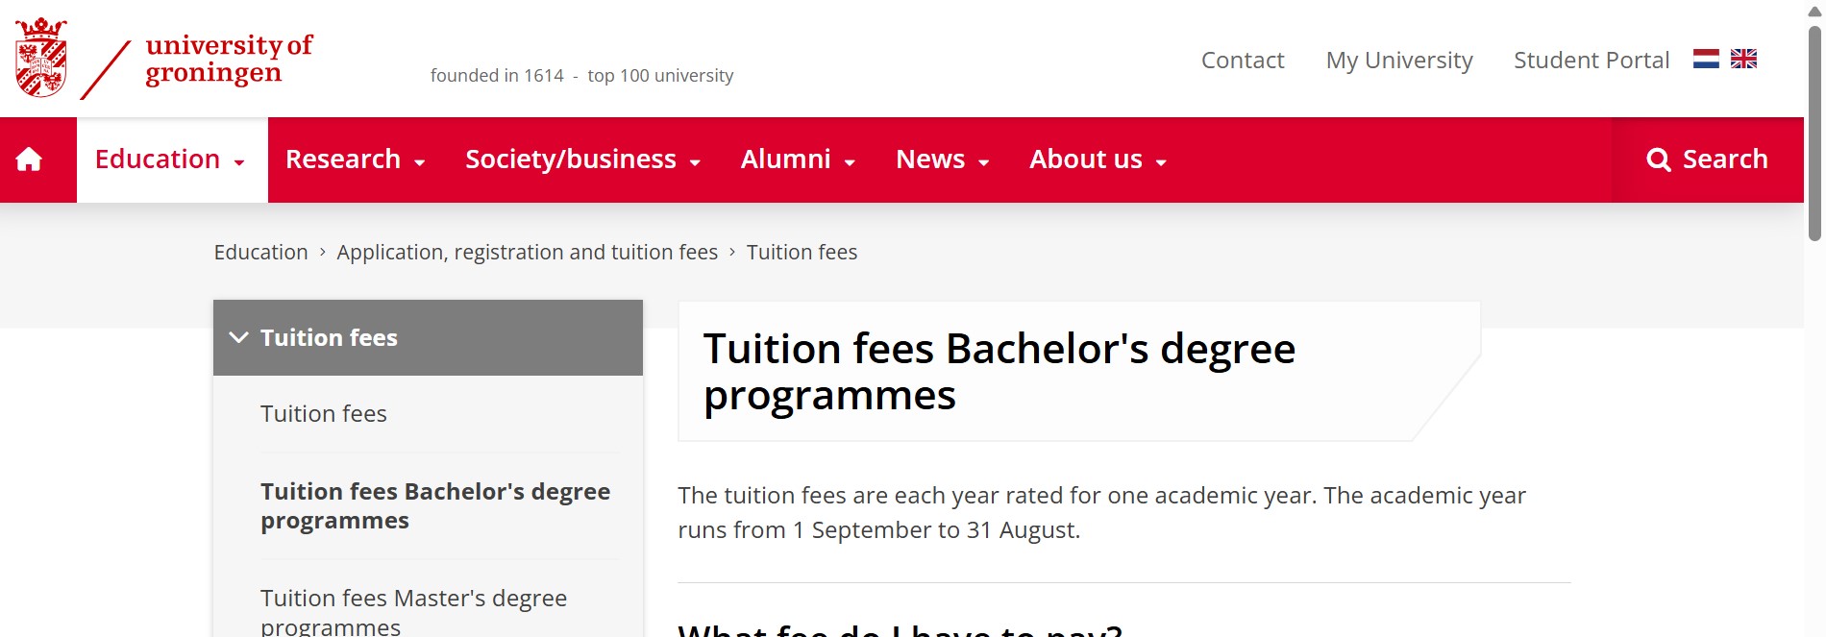Expand the Alumni menu

(x=798, y=159)
